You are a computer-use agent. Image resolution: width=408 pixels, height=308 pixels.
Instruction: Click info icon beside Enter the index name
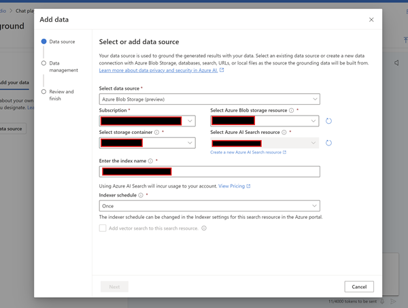click(150, 162)
